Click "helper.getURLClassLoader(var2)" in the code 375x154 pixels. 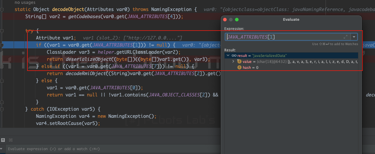point(139,52)
